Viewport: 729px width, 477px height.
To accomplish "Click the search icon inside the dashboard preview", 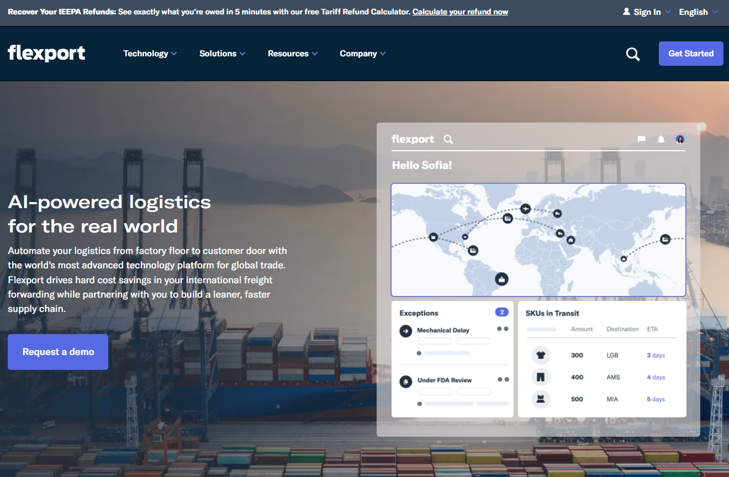I will point(448,139).
